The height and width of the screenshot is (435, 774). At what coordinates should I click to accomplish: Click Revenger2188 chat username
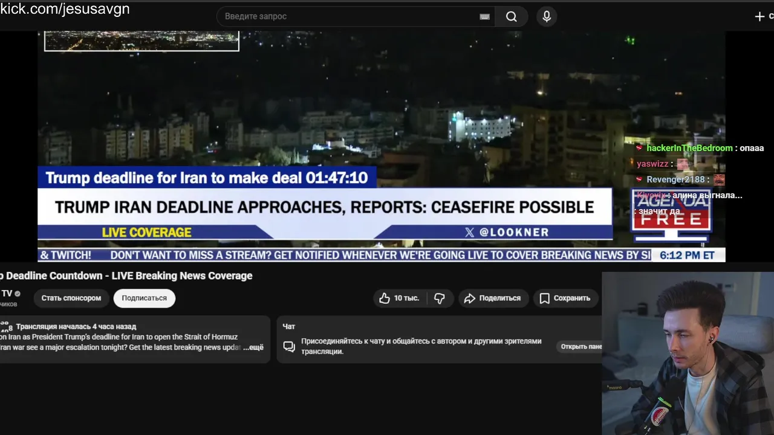[675, 179]
